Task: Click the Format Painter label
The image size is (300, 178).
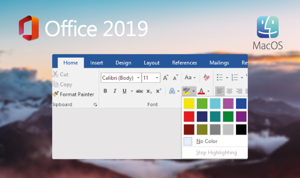Action: 77,94
